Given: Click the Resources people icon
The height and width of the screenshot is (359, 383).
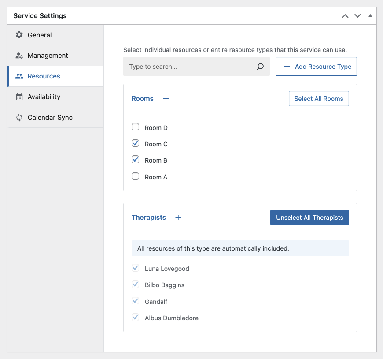Looking at the screenshot, I should coord(19,76).
